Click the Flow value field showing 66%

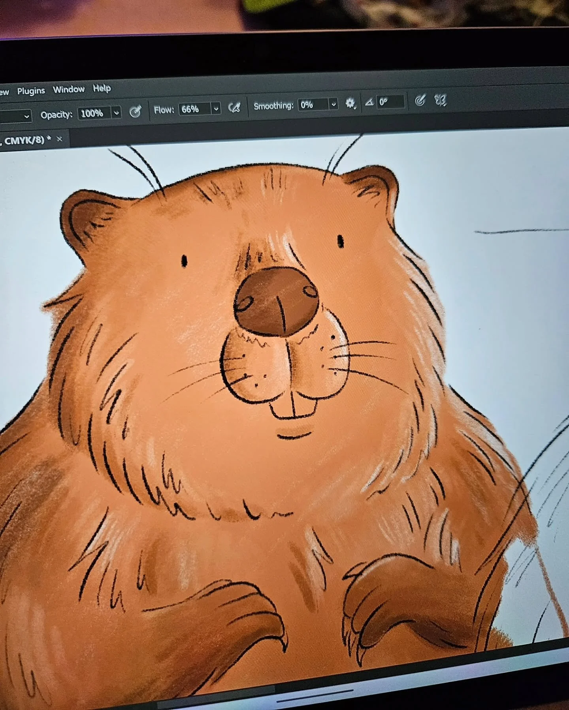tap(195, 109)
